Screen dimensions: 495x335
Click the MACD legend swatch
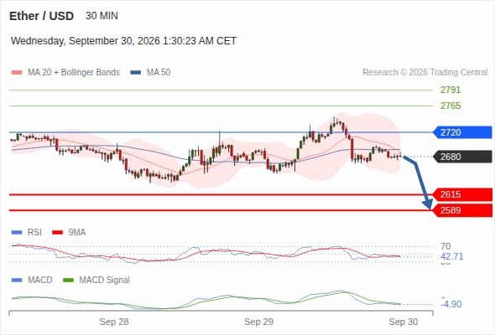coord(17,281)
